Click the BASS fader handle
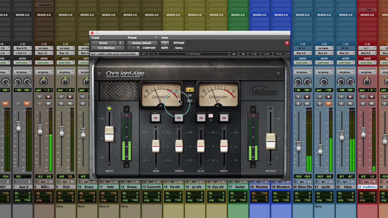This screenshot has width=388, height=218. pyautogui.click(x=156, y=146)
